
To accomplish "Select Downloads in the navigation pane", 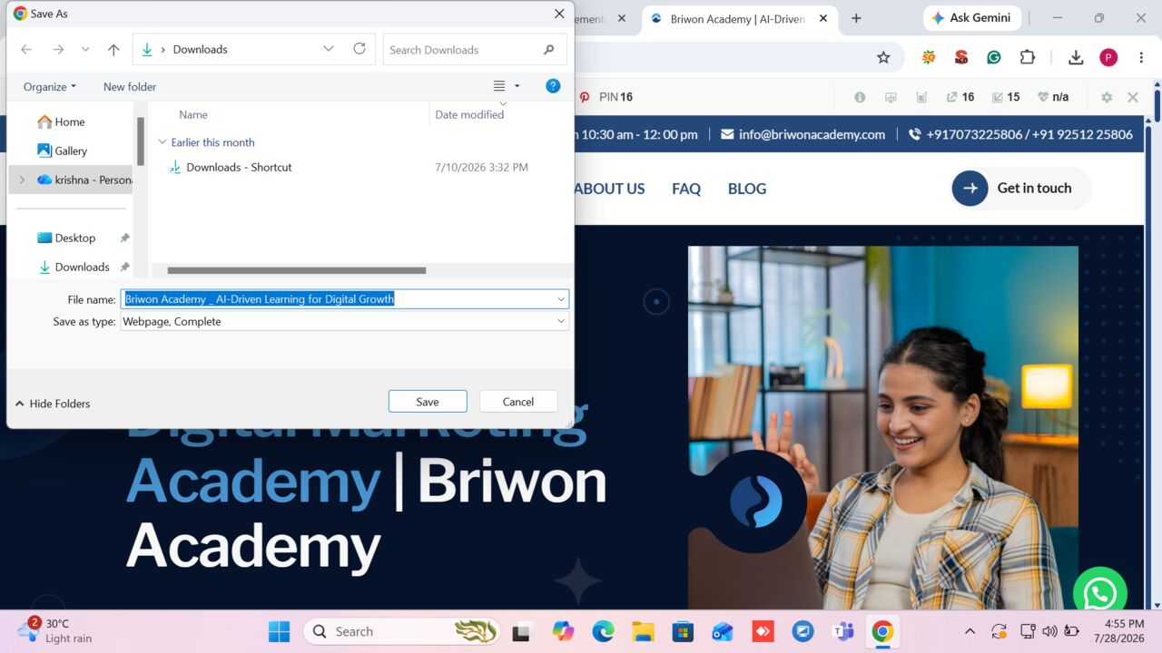I will (74, 267).
